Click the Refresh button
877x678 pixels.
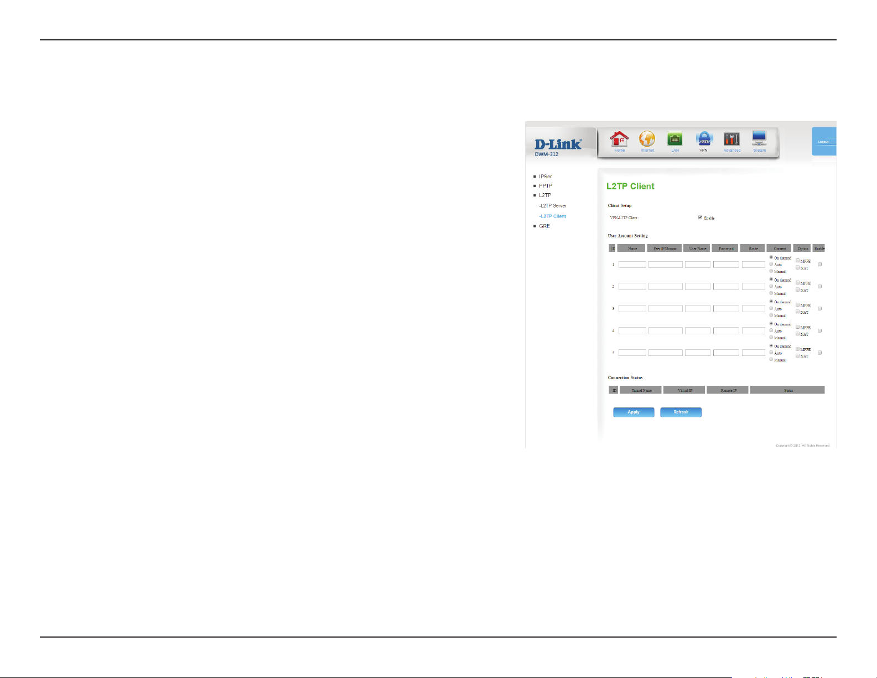tap(681, 412)
